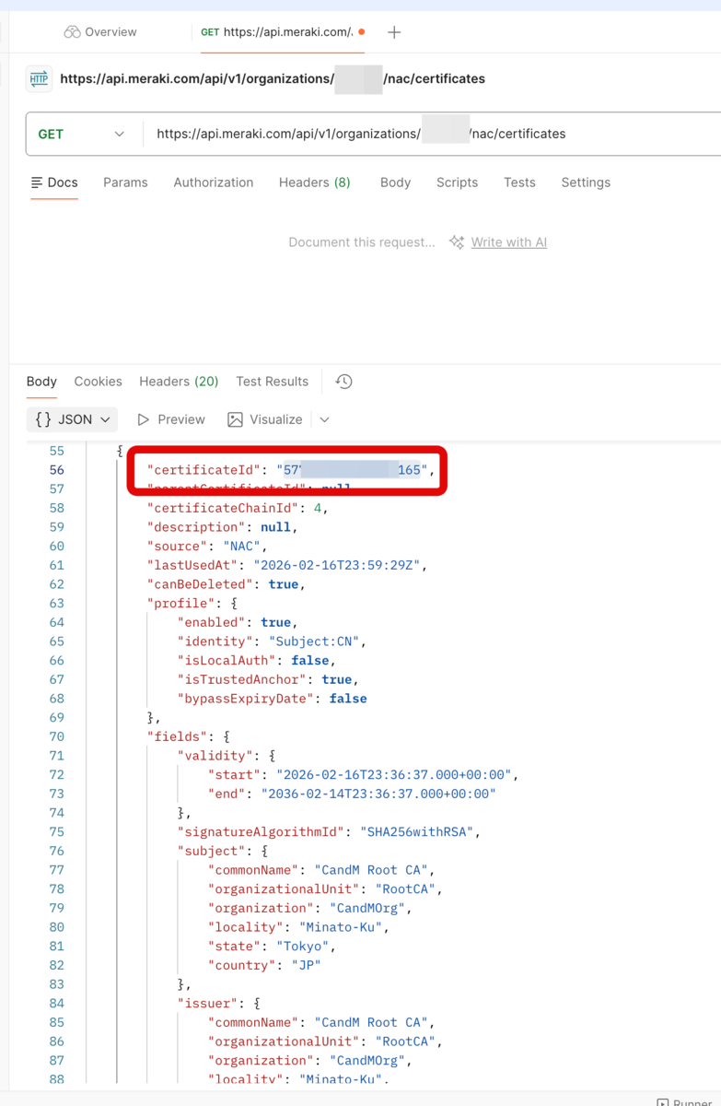
Task: Click the "fields" key on line 70
Action: tap(178, 736)
